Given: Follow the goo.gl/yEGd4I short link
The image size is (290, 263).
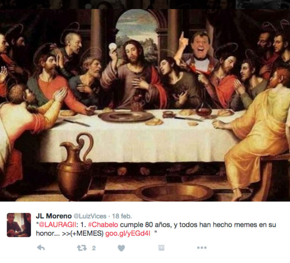Looking at the screenshot, I should pyautogui.click(x=128, y=234).
